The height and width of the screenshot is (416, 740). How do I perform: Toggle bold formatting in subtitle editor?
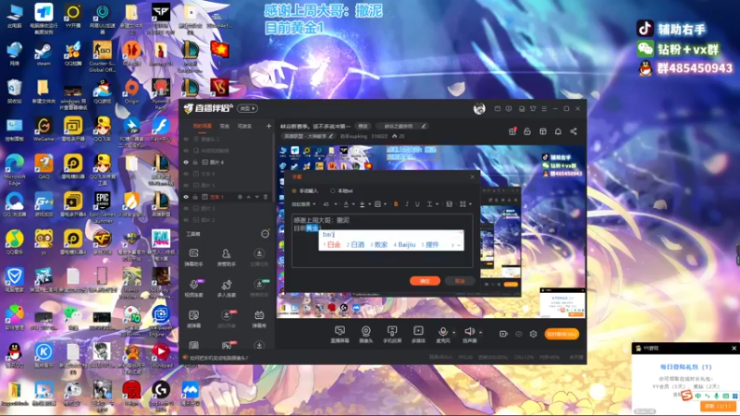(x=396, y=204)
